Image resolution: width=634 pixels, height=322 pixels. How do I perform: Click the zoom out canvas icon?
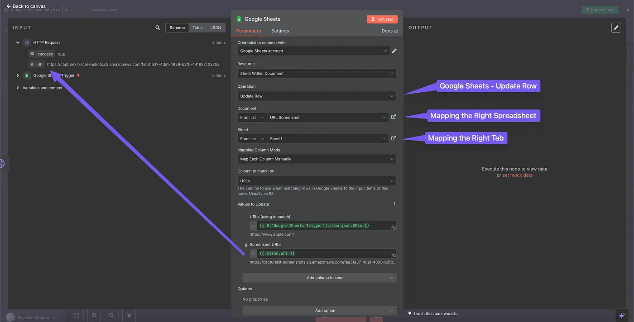[x=111, y=315]
